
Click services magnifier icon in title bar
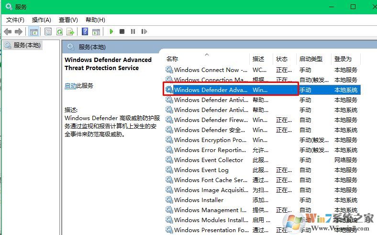point(9,7)
